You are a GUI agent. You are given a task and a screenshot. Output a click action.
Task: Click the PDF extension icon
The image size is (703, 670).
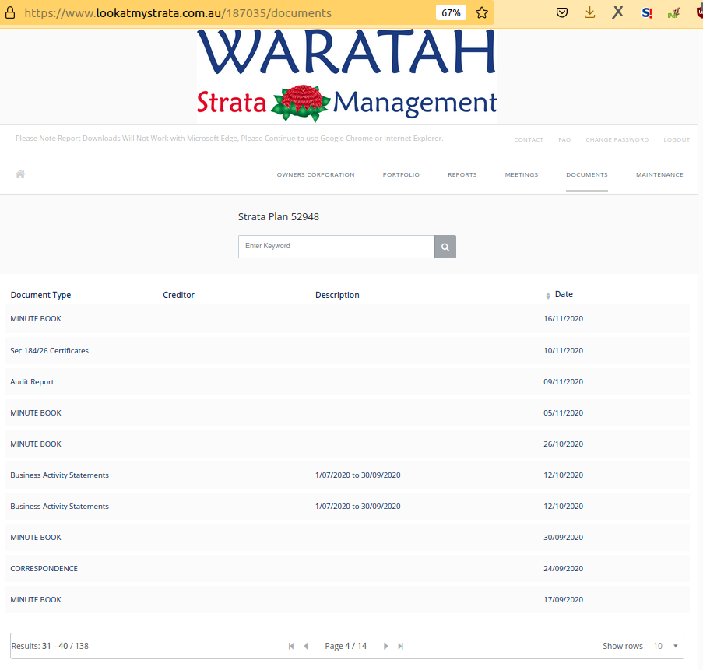[674, 13]
